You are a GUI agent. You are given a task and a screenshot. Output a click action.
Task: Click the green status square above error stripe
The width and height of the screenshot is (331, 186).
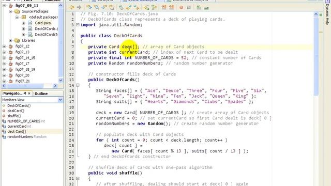click(321, 15)
